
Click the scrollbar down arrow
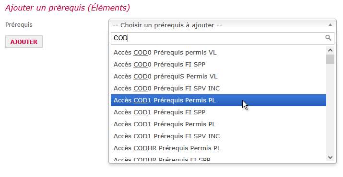click(330, 157)
